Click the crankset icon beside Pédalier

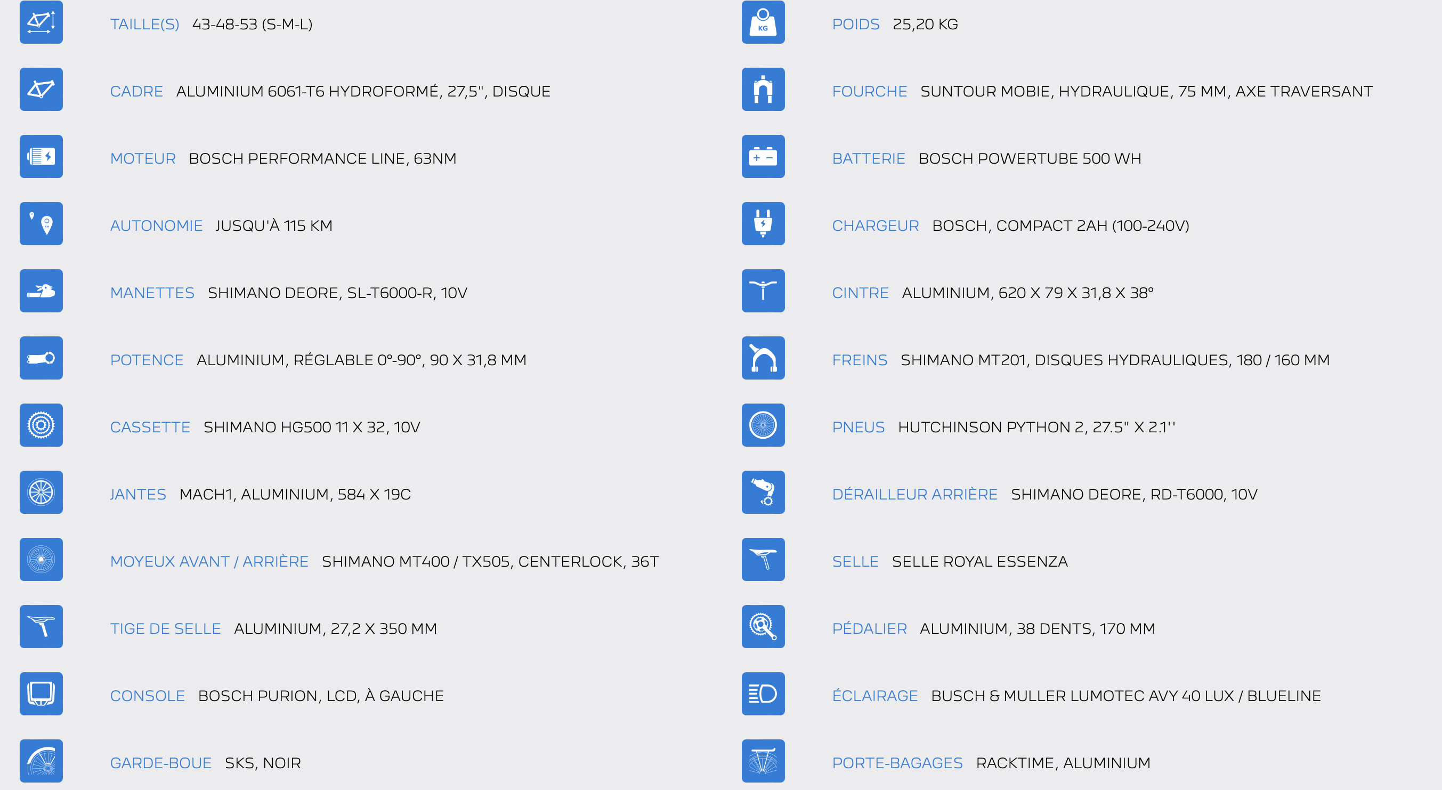tap(763, 627)
